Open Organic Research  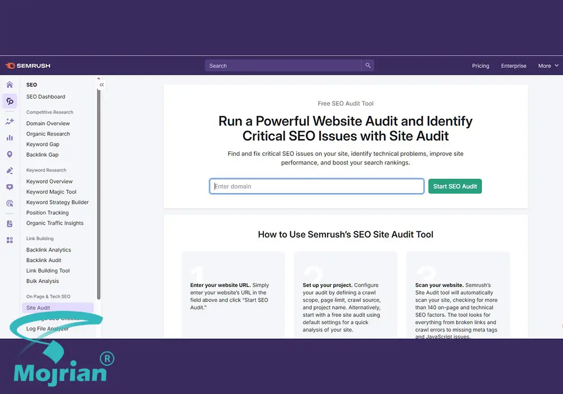pos(48,134)
